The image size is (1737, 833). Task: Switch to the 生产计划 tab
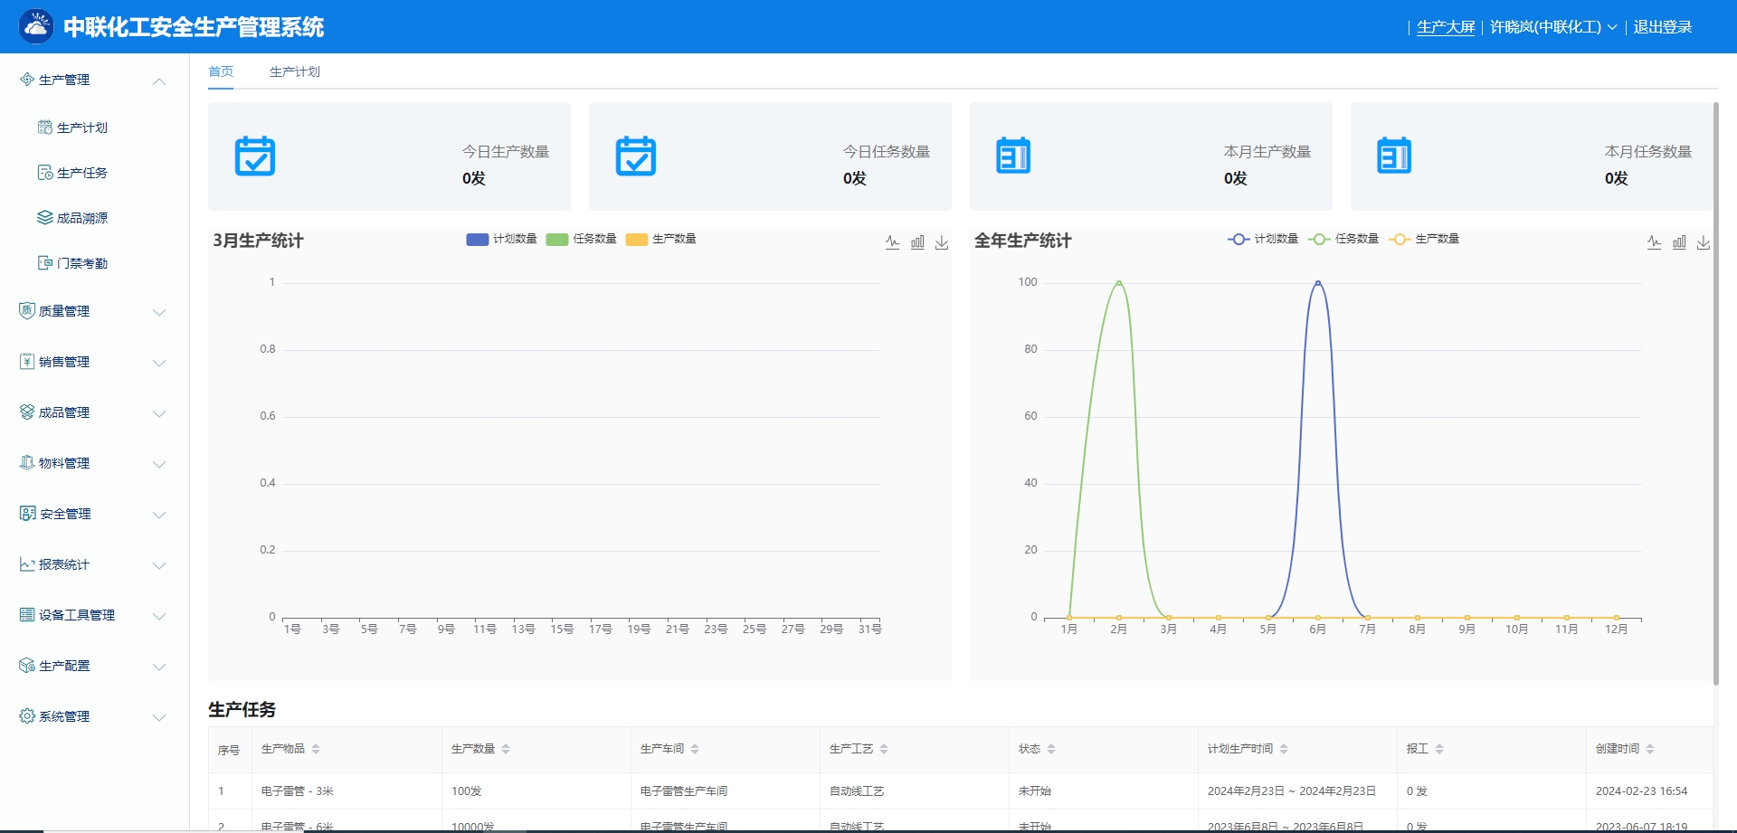(295, 71)
